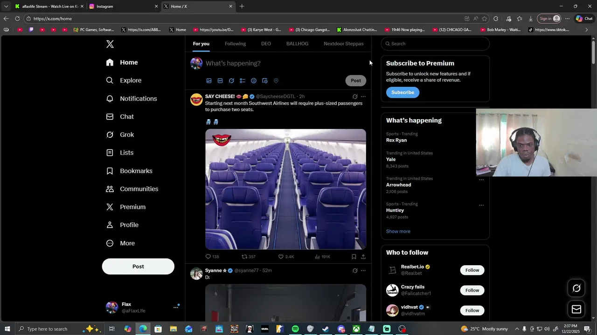Open more options for Huntley trend

point(481,205)
